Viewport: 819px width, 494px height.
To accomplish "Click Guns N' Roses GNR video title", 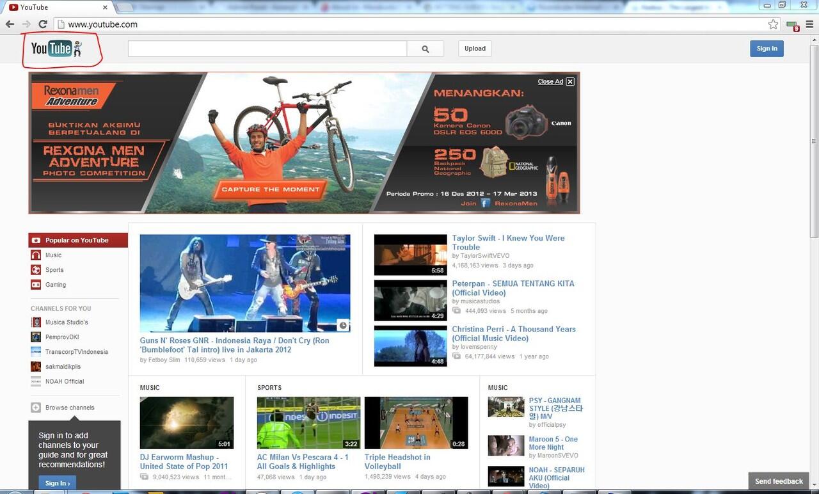I will click(x=235, y=345).
